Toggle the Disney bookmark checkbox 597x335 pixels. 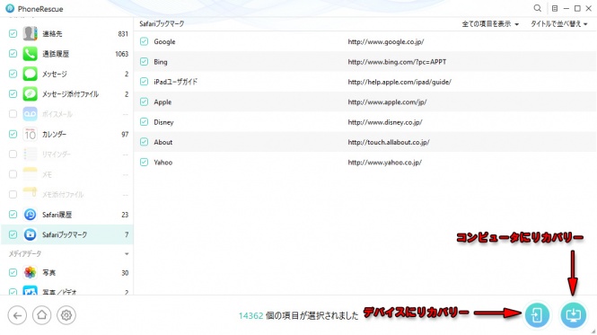click(x=144, y=122)
